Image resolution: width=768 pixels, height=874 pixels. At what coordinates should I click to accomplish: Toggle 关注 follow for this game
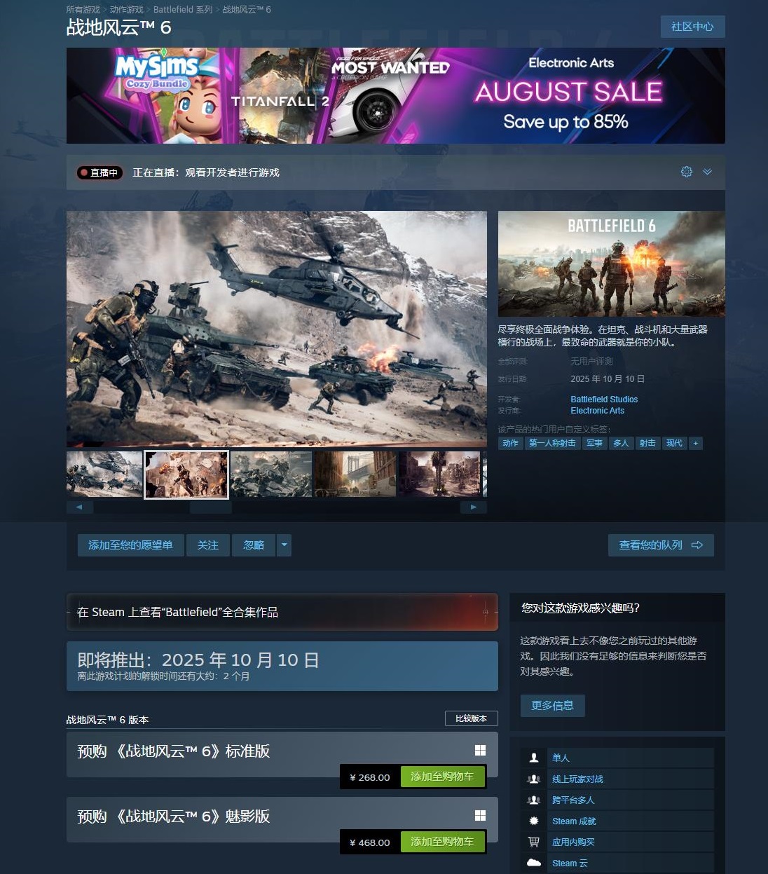click(207, 545)
